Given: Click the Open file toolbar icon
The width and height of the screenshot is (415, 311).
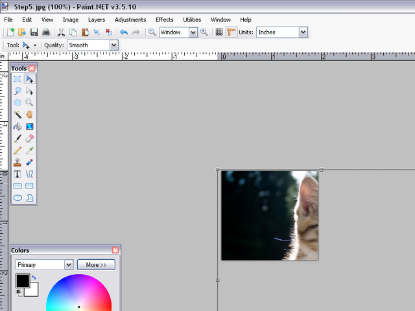Looking at the screenshot, I should tap(22, 32).
